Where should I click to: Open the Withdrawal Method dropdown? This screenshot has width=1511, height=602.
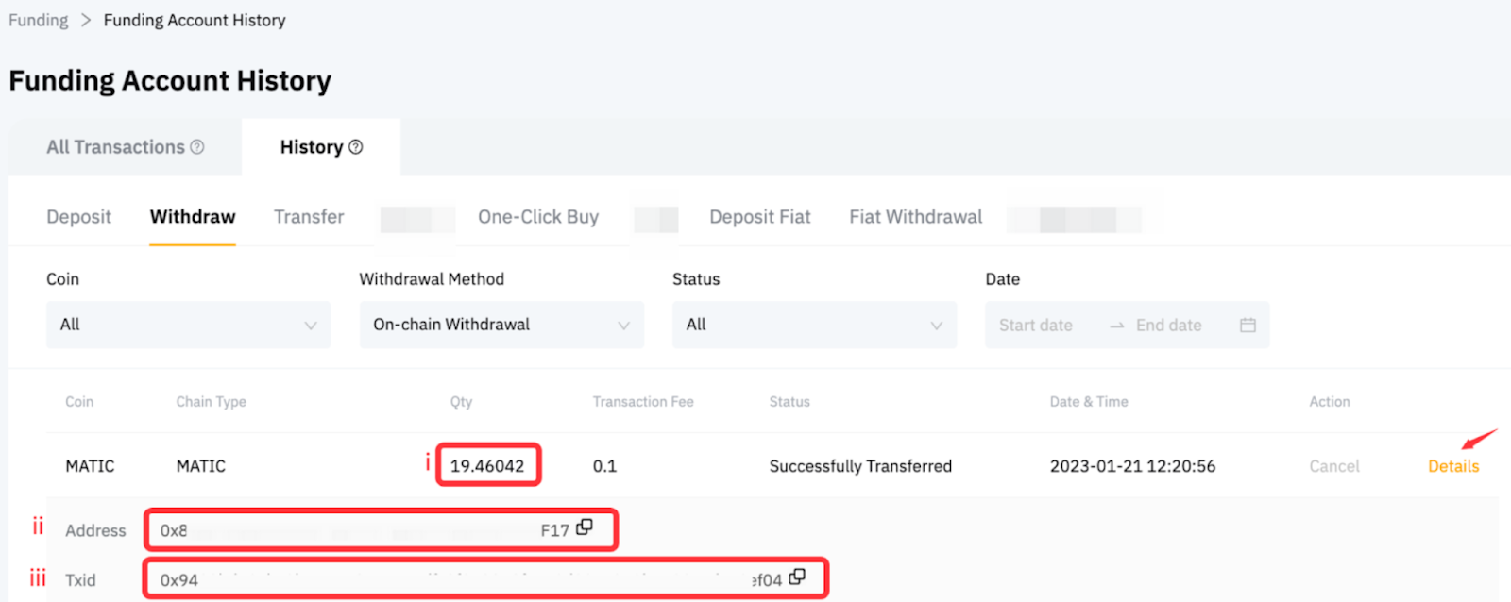tap(501, 325)
